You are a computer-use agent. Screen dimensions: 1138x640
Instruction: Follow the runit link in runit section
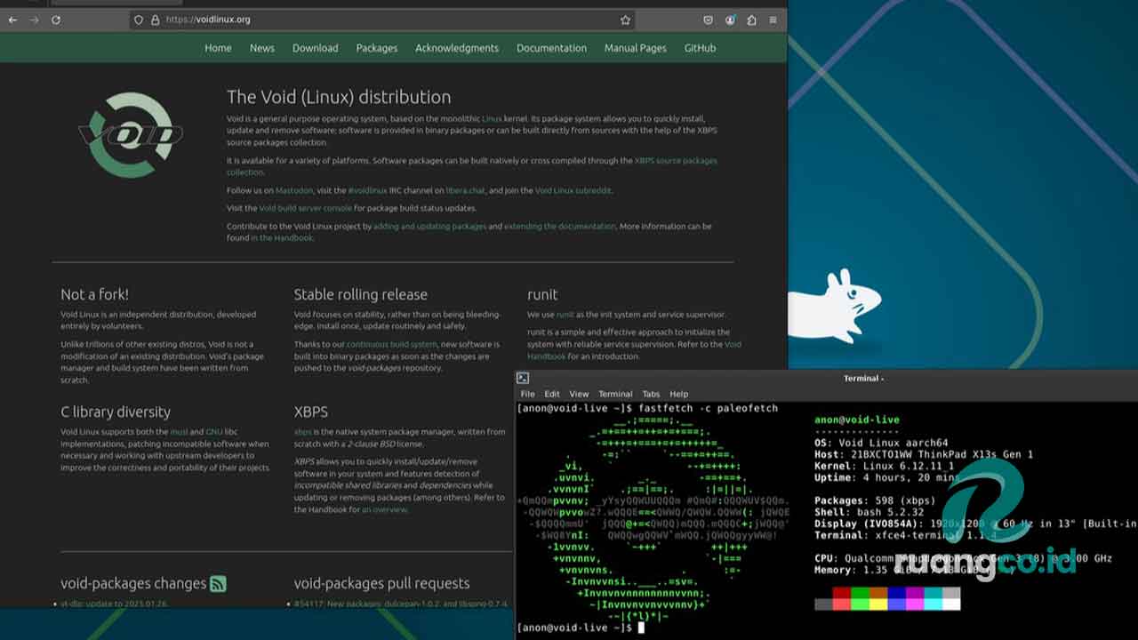(565, 315)
